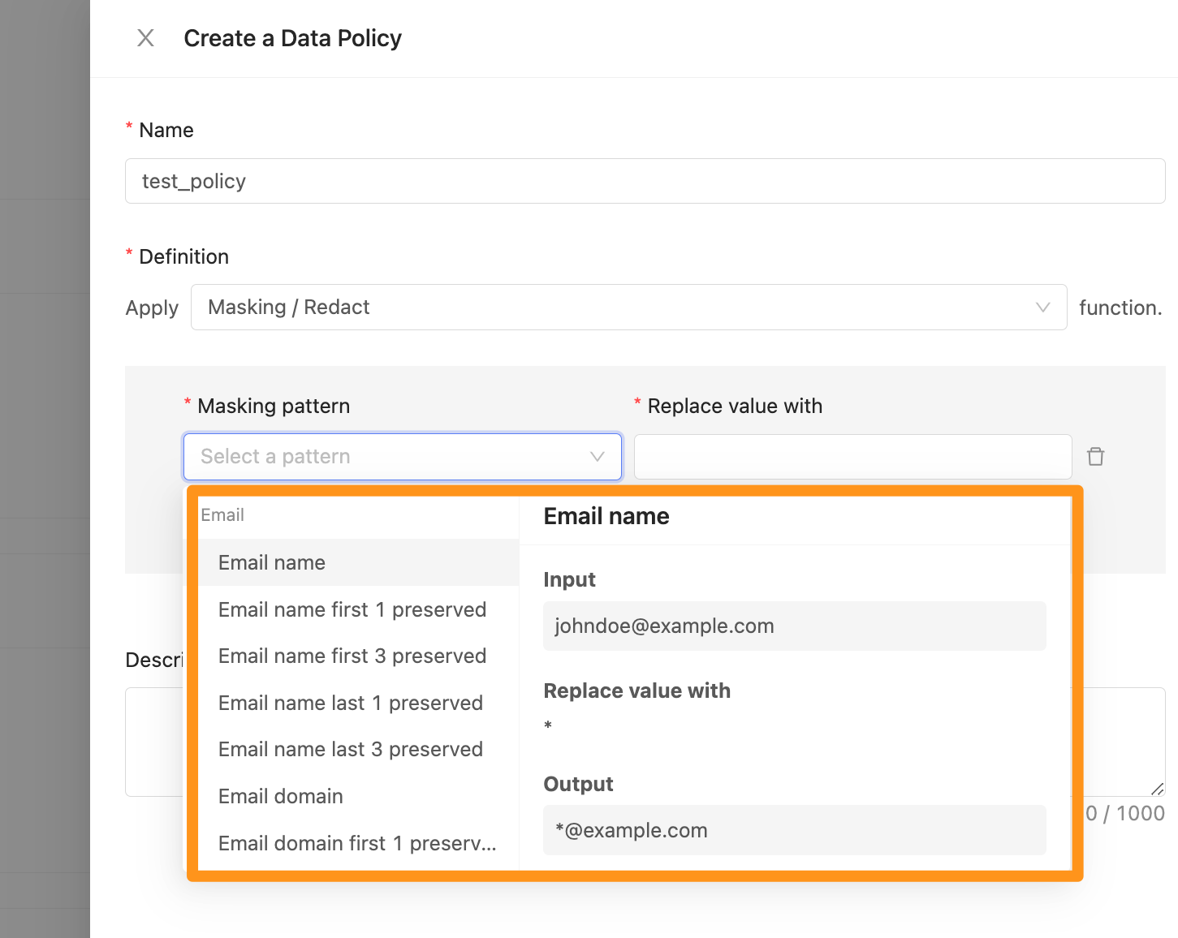Click the Definition section label
The height and width of the screenshot is (938, 1178).
(184, 256)
